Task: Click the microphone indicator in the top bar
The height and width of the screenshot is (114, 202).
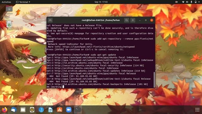Action: 191,2
